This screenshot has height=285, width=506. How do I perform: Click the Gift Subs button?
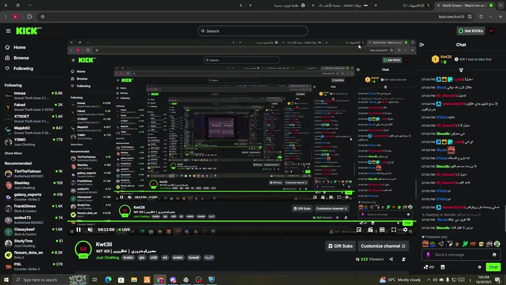point(340,246)
